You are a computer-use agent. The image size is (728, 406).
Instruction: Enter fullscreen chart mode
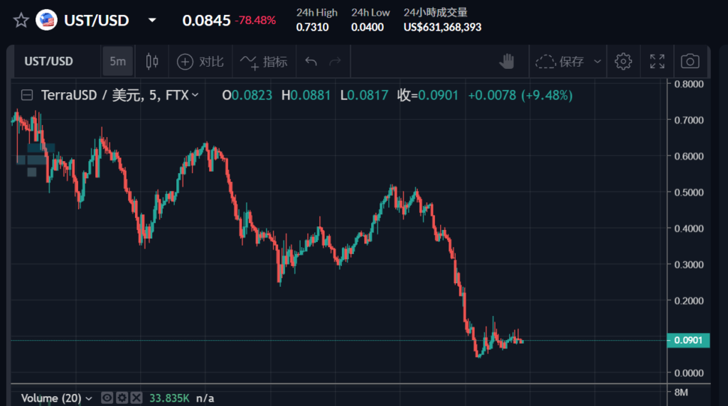pyautogui.click(x=657, y=62)
